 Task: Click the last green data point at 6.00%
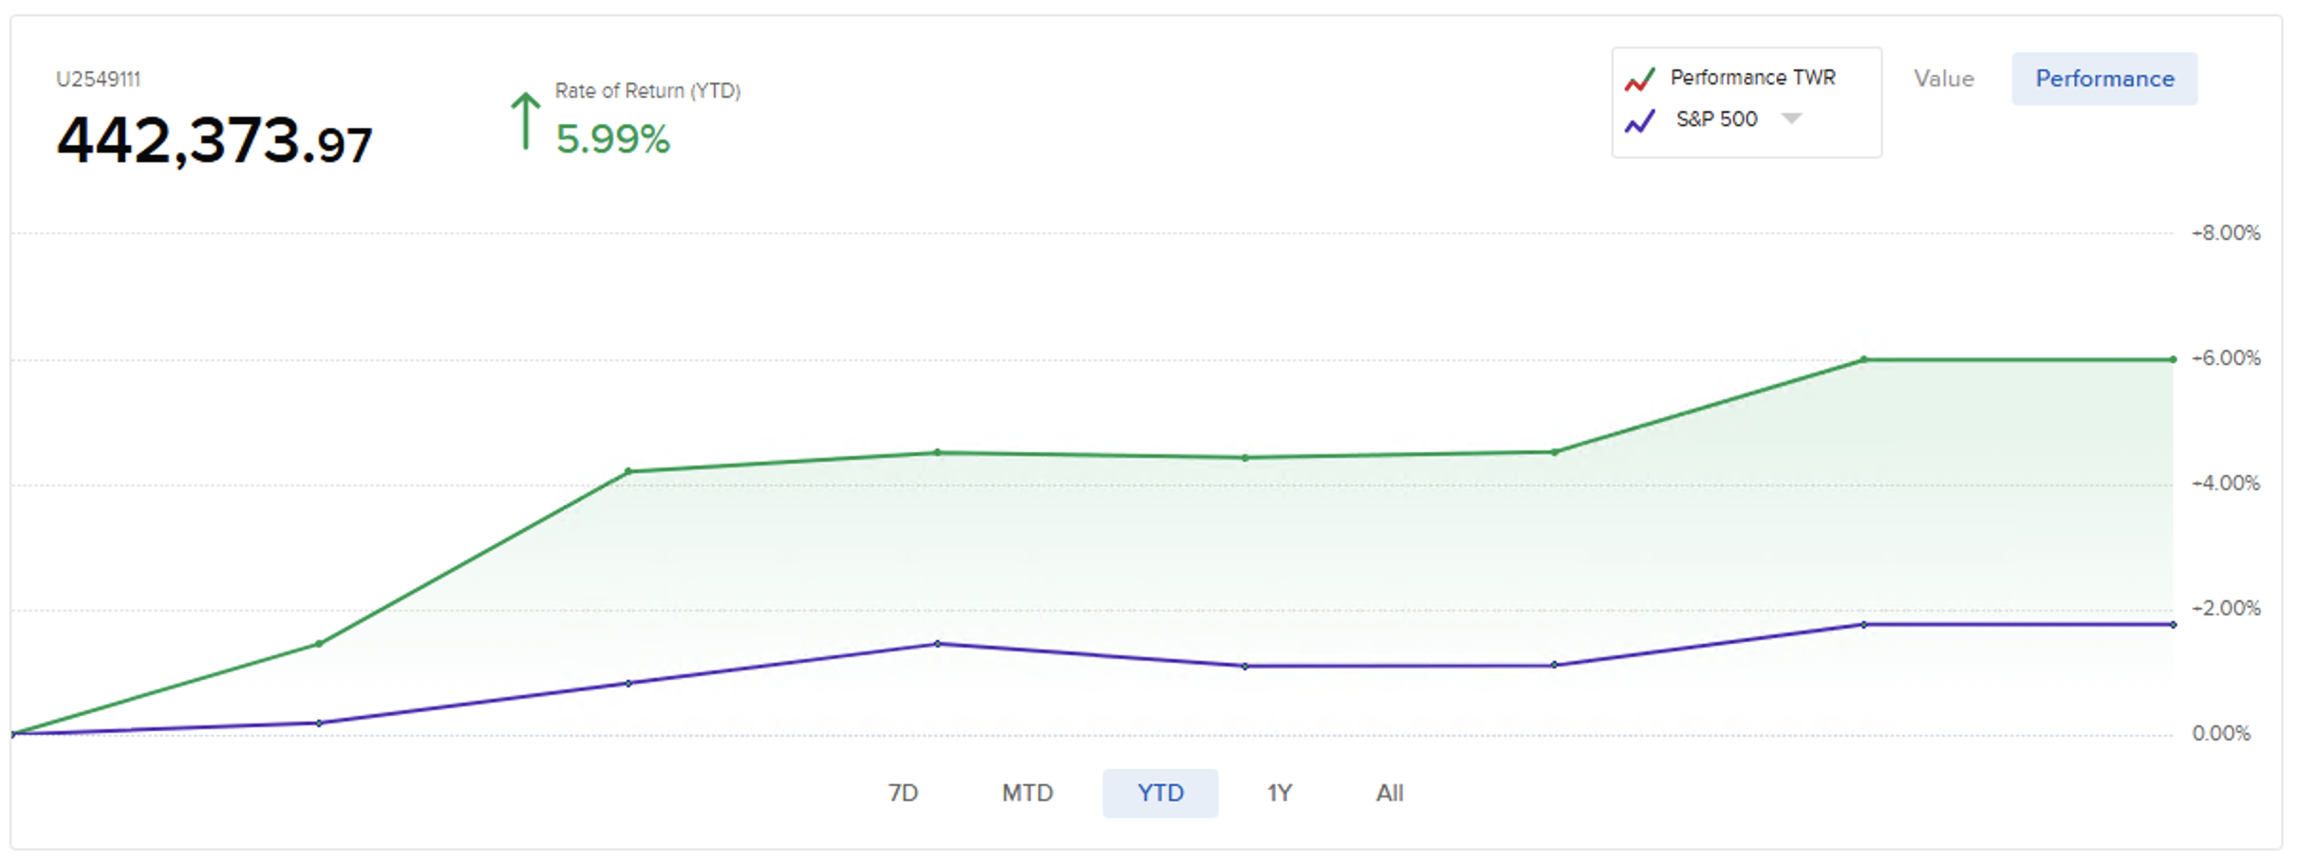click(2172, 359)
